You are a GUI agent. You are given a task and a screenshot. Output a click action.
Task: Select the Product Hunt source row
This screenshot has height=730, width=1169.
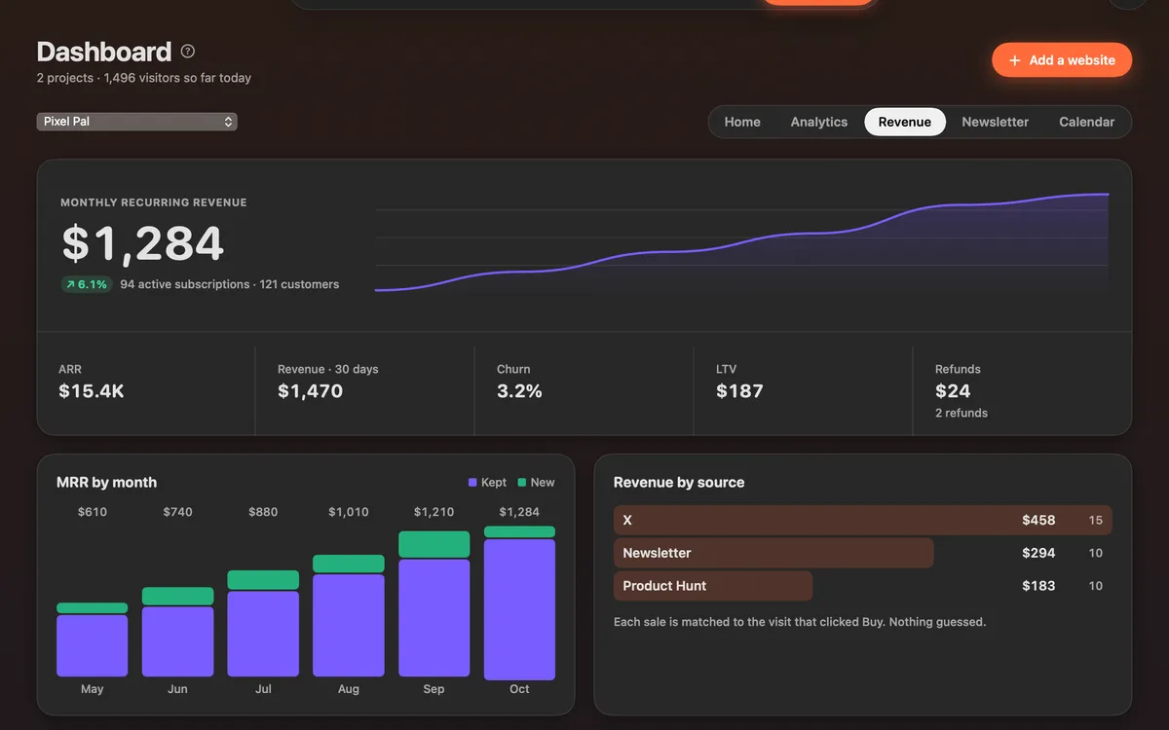tap(863, 586)
